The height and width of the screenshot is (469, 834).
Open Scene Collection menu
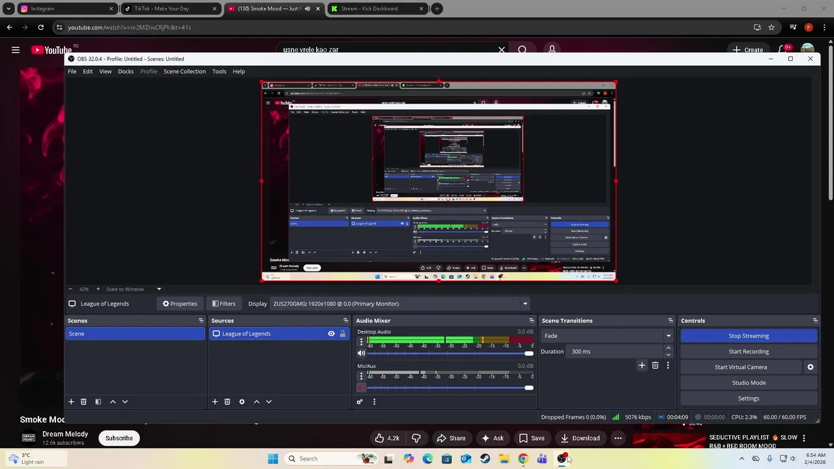tap(184, 72)
